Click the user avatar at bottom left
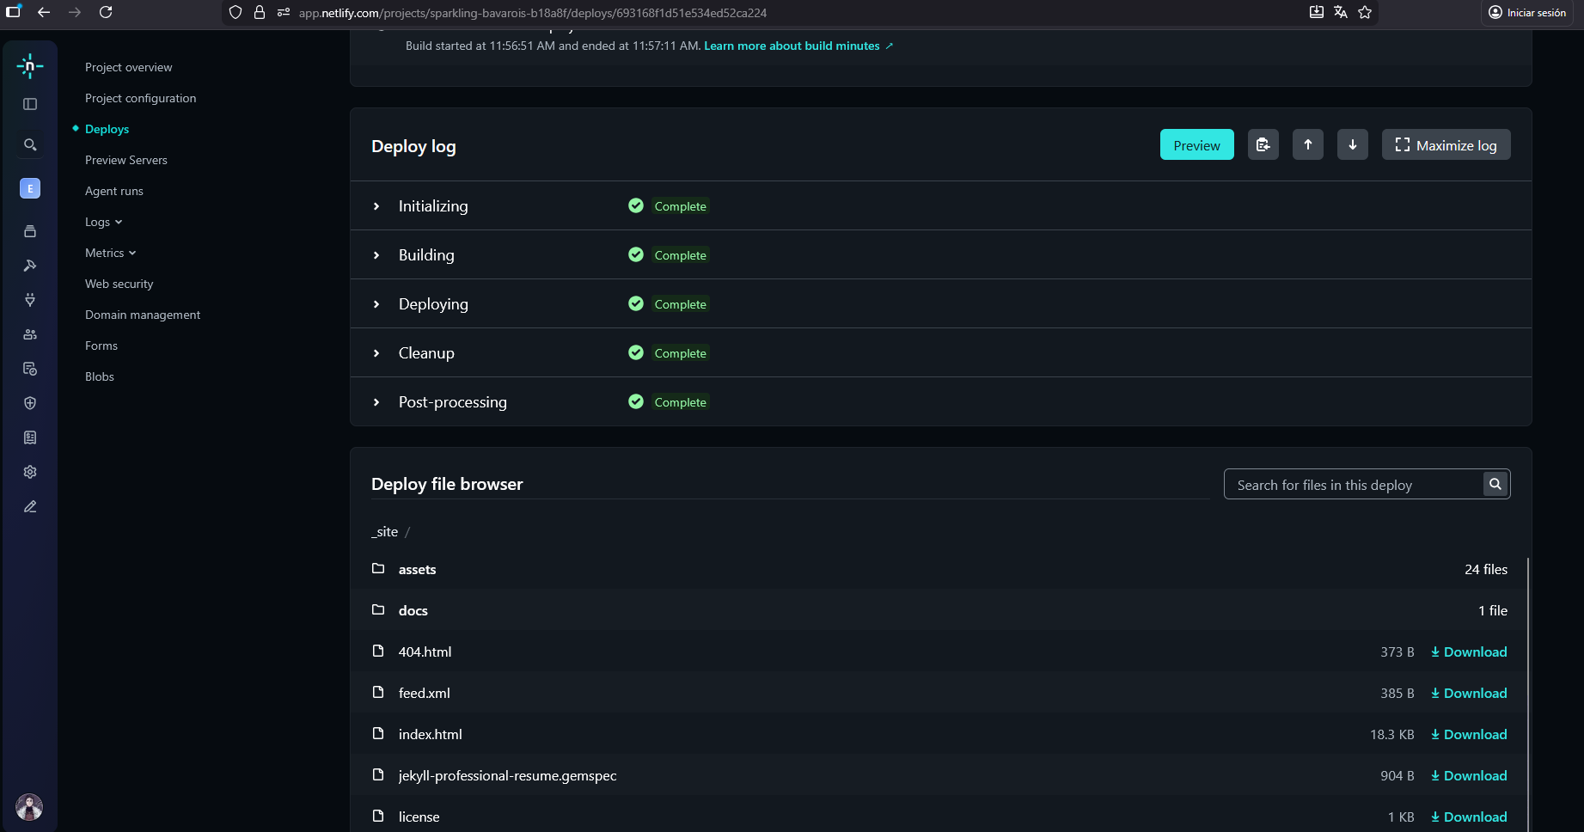 pyautogui.click(x=29, y=807)
